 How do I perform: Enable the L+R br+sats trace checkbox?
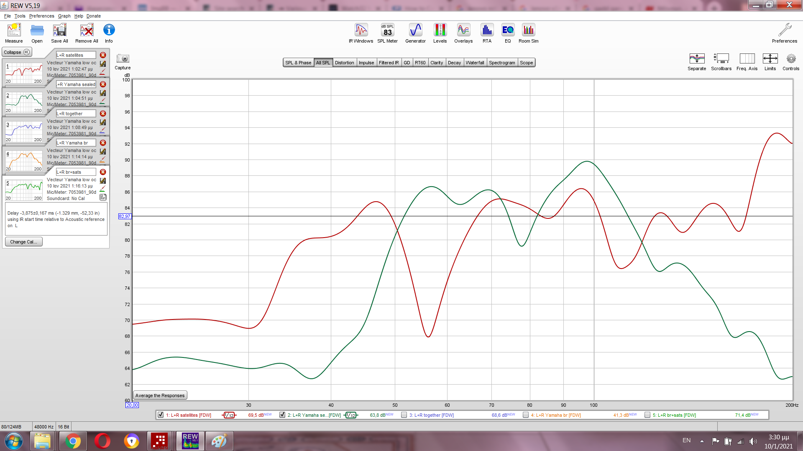tap(647, 415)
